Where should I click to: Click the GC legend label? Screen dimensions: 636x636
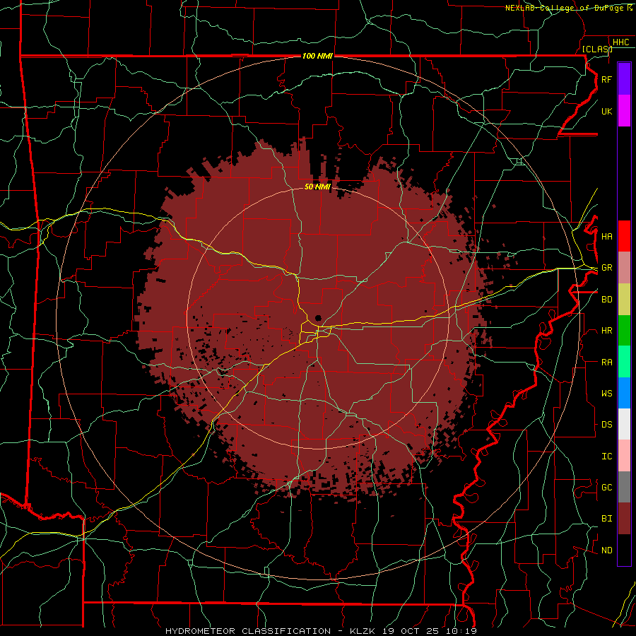point(606,488)
